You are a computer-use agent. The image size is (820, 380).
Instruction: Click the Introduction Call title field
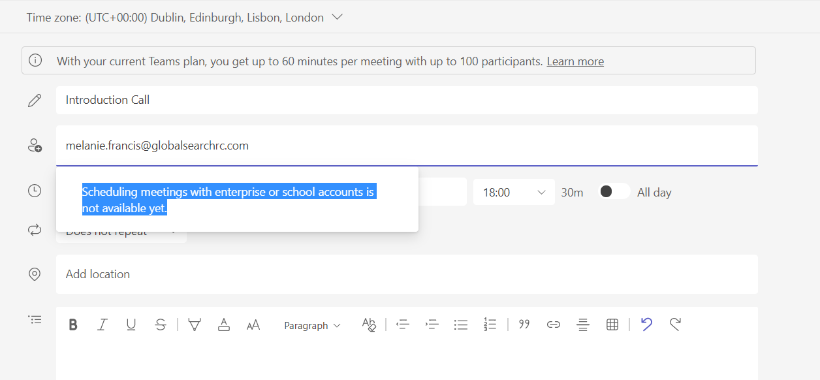[407, 100]
